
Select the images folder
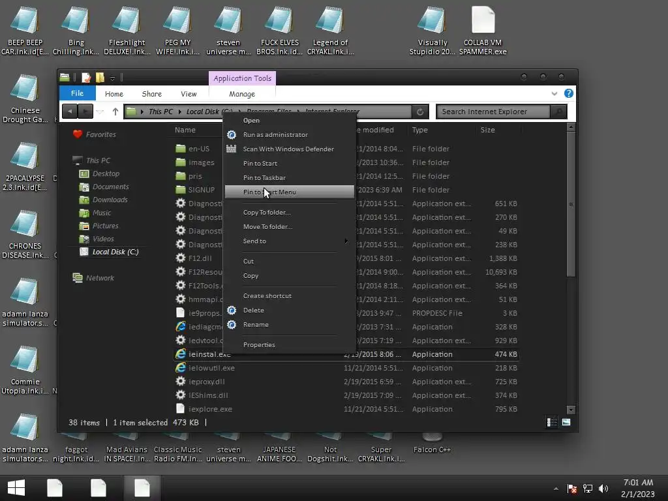201,162
